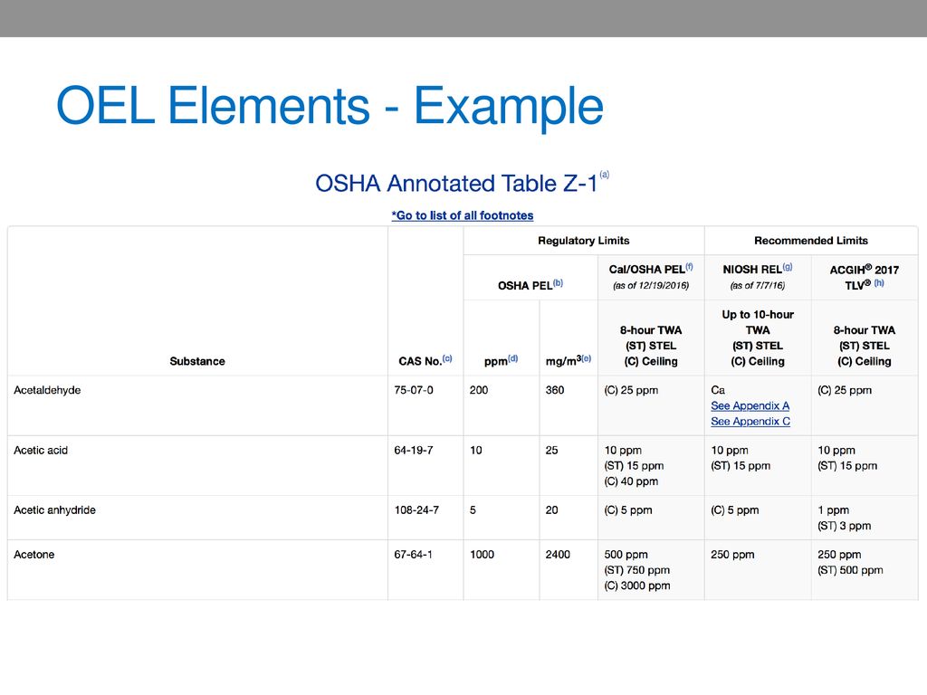Open footnote (c) next to CAS No.
The height and width of the screenshot is (695, 927).
447,358
